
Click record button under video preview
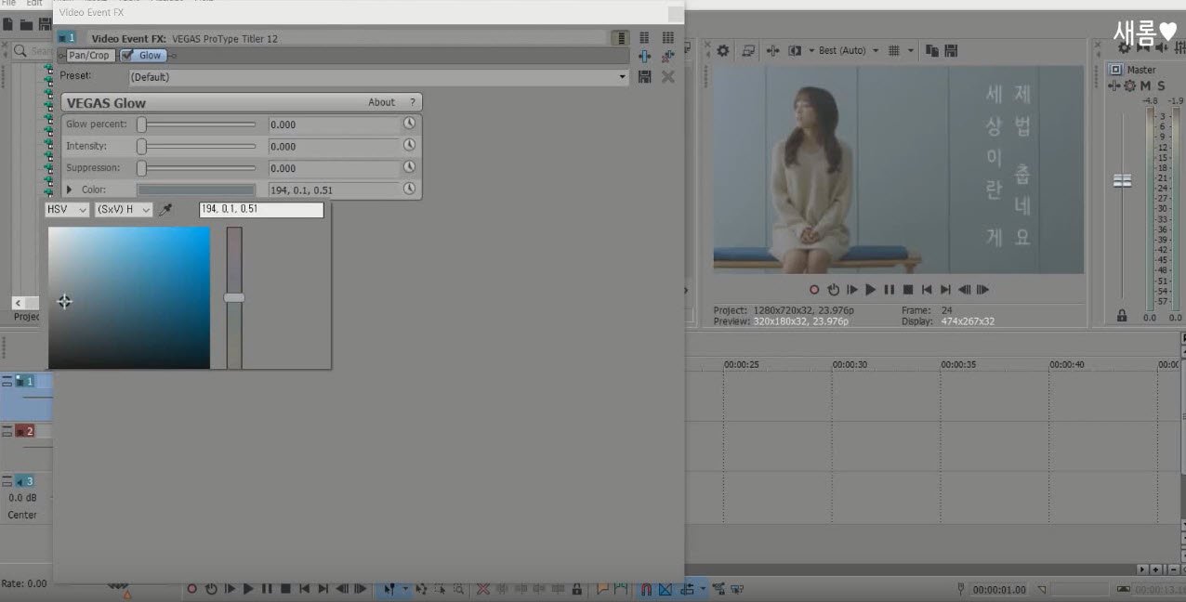click(814, 290)
